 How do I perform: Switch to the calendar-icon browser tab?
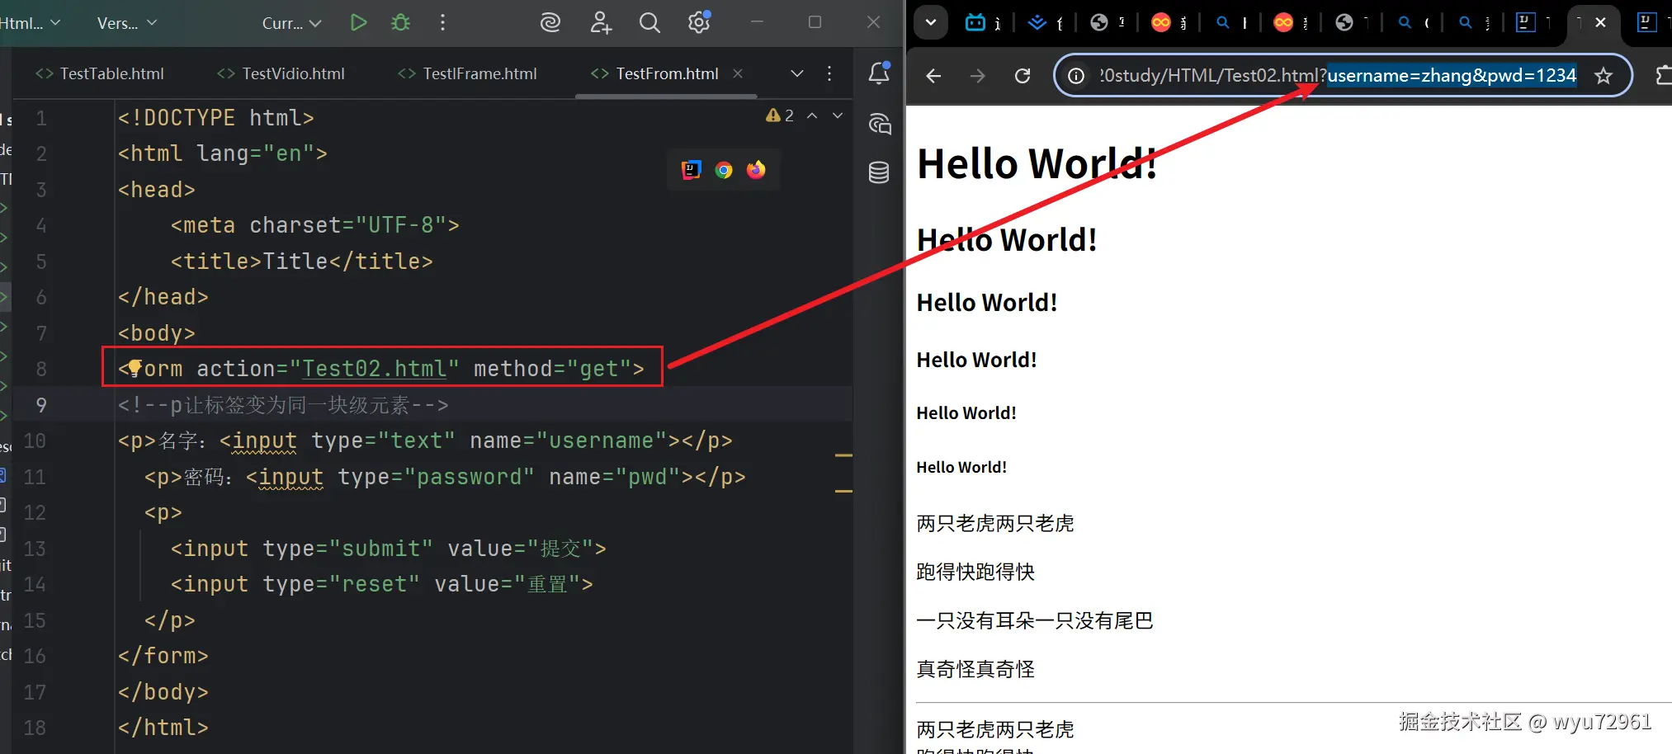click(x=975, y=22)
